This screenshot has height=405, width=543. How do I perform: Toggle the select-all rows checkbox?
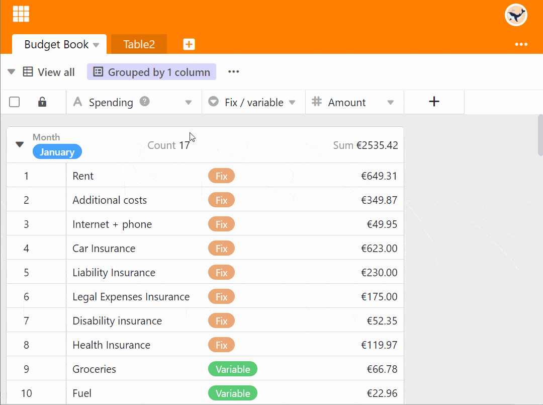pos(15,102)
